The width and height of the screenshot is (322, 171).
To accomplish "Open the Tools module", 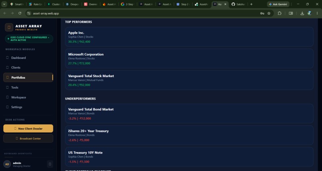I will (28, 87).
